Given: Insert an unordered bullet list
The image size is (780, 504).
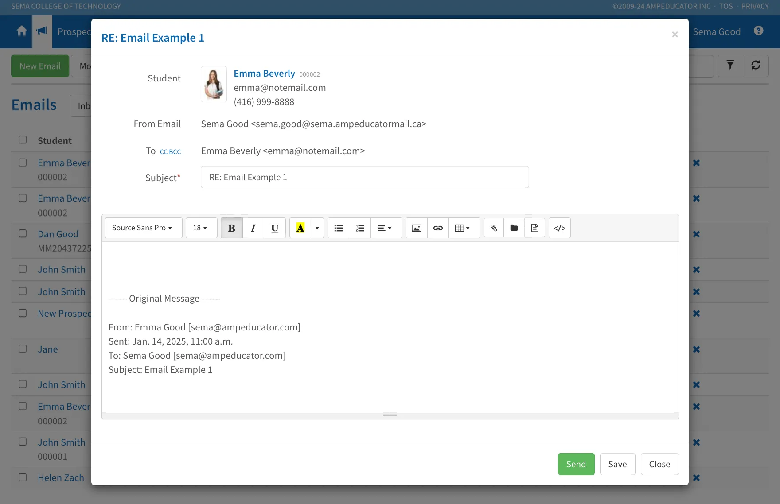Looking at the screenshot, I should click(x=339, y=228).
